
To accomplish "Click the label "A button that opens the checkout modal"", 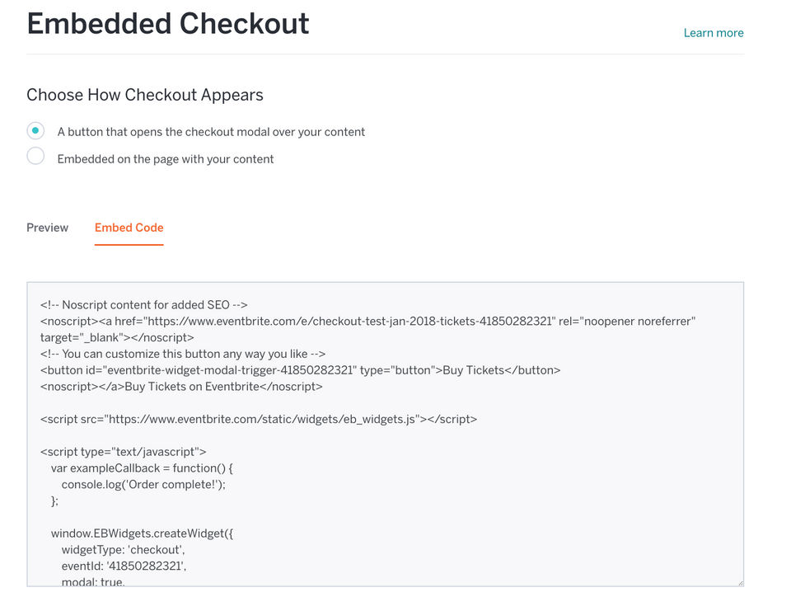I will (x=211, y=132).
